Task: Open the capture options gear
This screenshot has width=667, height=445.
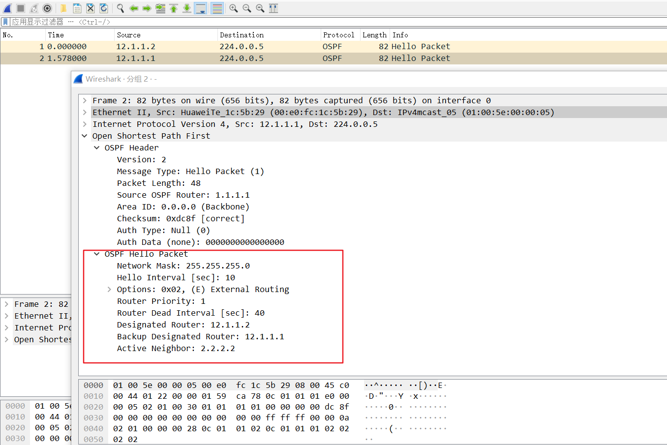Action: pos(47,8)
